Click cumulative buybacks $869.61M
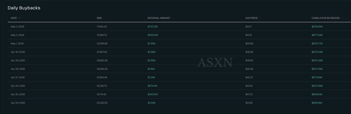The height and width of the screenshot is (114, 351). click(x=317, y=94)
